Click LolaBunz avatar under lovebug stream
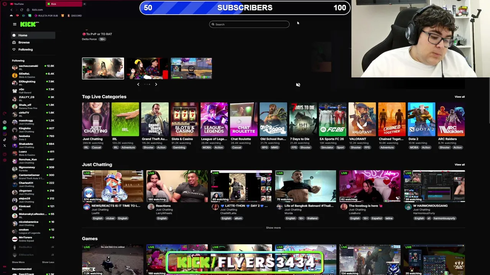This screenshot has height=275, width=490. [344, 207]
